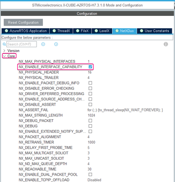Toggle NX_ENABLE_SOURCE_ADDRESS_CH... checkbox
The image size is (175, 182).
90,99
